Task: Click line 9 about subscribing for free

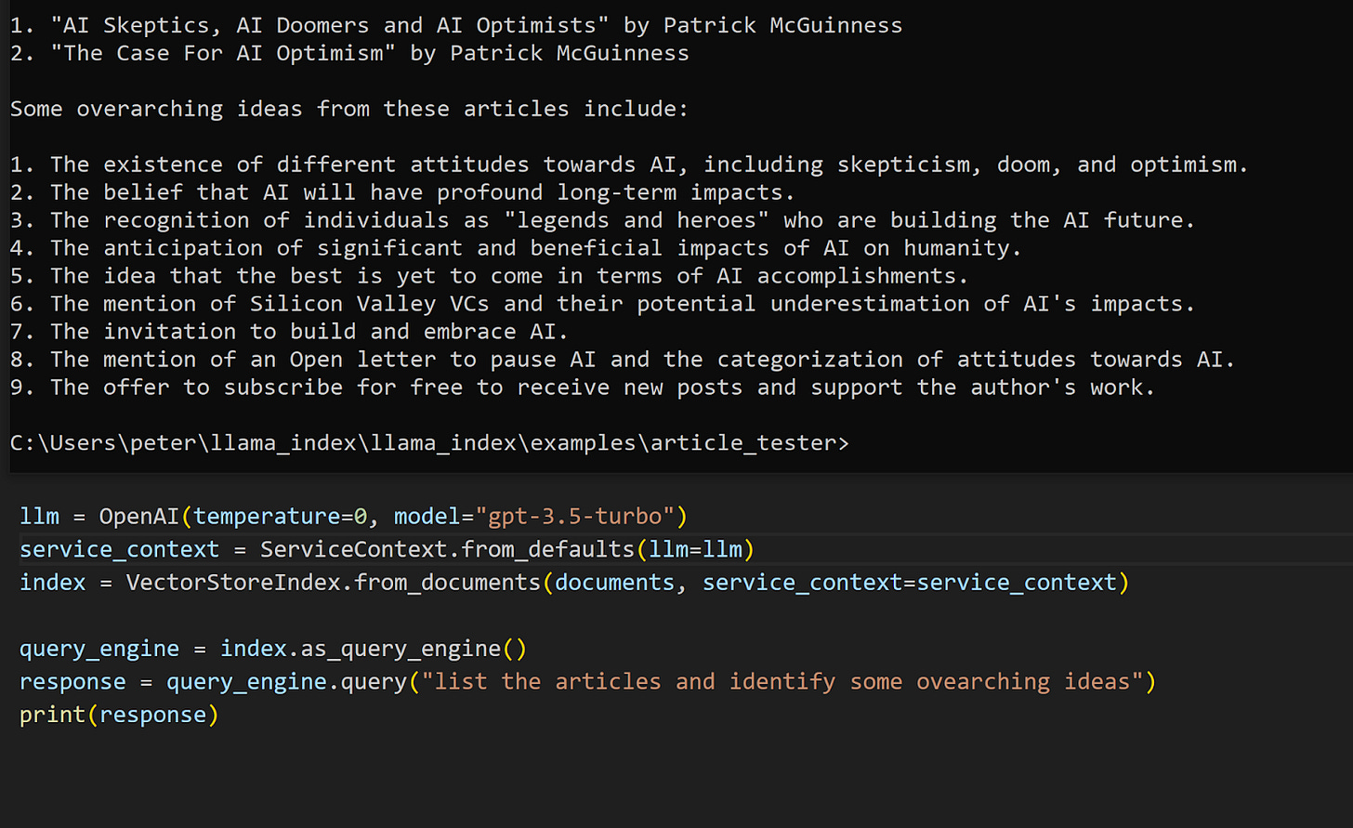Action: [x=583, y=388]
